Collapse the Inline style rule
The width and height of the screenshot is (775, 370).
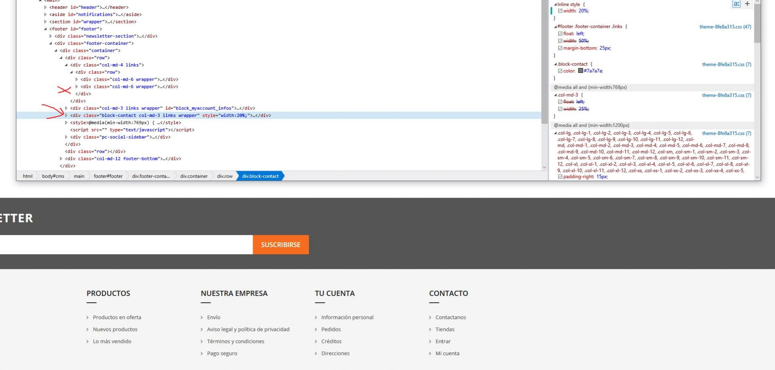555,4
